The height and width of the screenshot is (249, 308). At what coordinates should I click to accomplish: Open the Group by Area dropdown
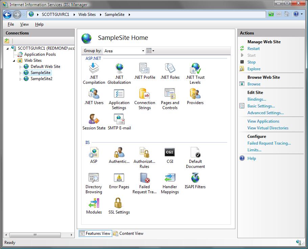[124, 51]
